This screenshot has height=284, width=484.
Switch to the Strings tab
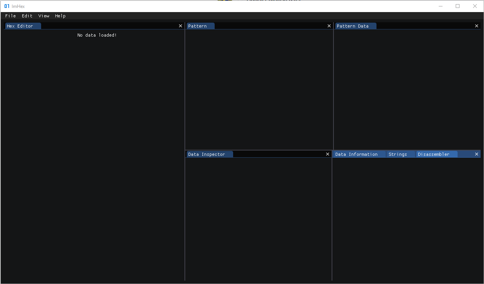401,154
